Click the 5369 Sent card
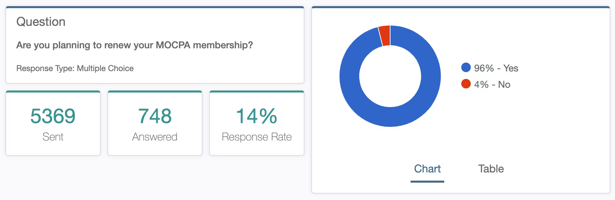Viewport: 615px width, 200px height. point(53,123)
